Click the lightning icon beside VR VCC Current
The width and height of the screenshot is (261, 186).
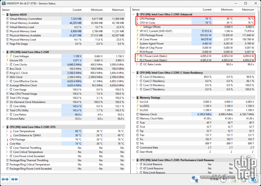(x=137, y=31)
